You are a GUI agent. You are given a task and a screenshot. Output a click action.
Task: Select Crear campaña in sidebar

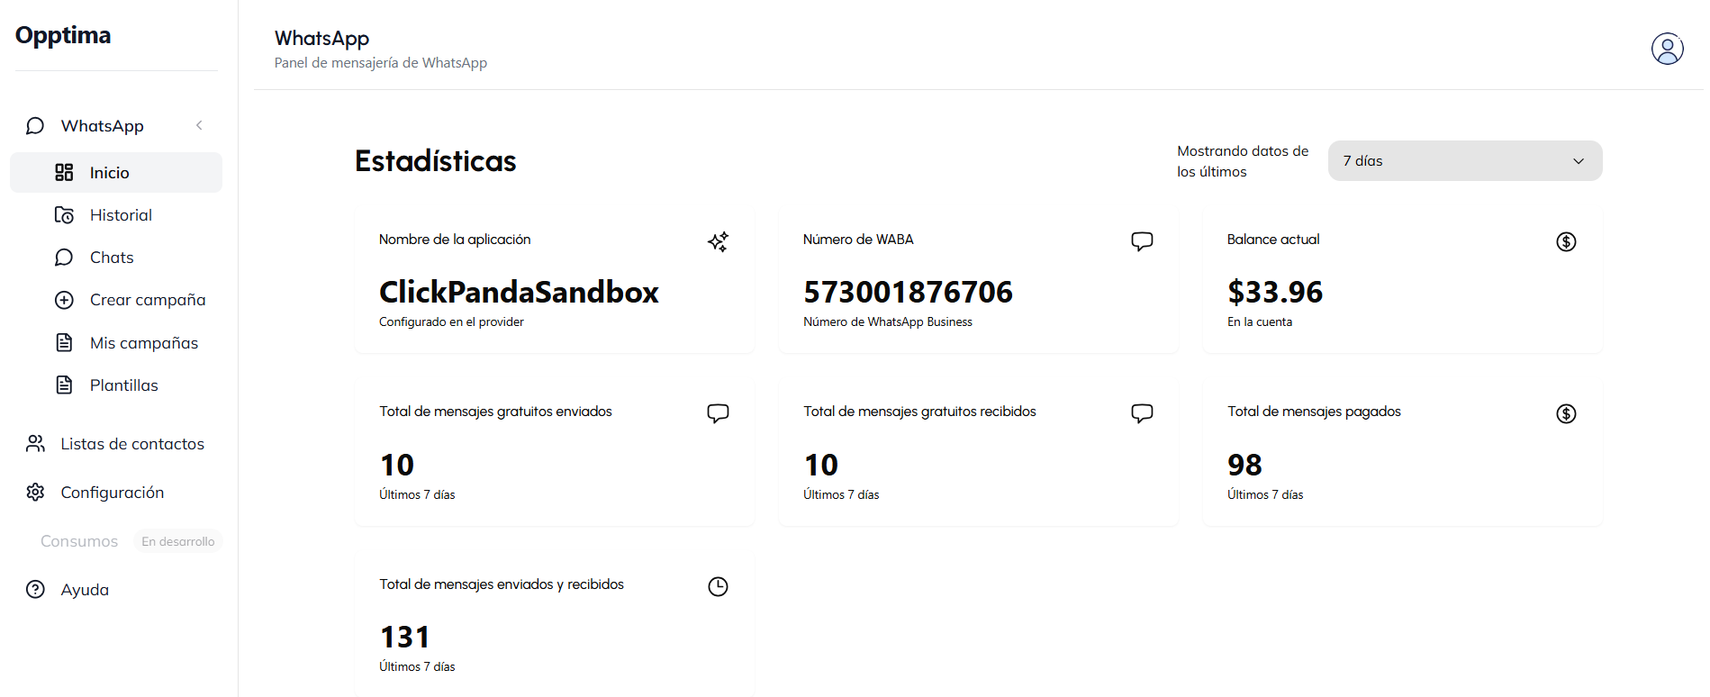click(x=148, y=300)
